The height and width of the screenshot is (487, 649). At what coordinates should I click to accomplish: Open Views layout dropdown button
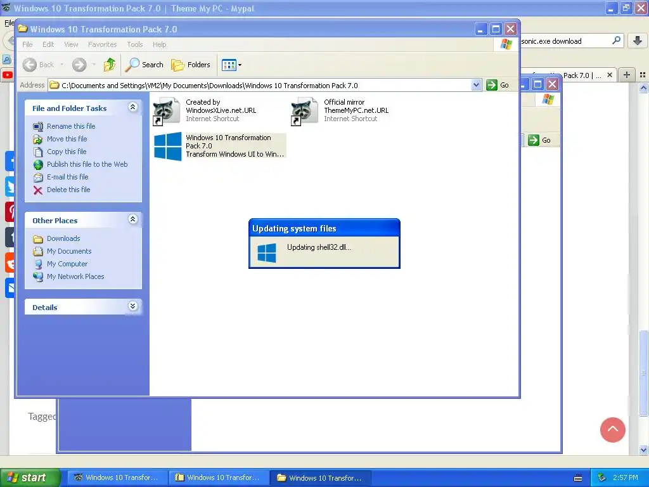[231, 65]
